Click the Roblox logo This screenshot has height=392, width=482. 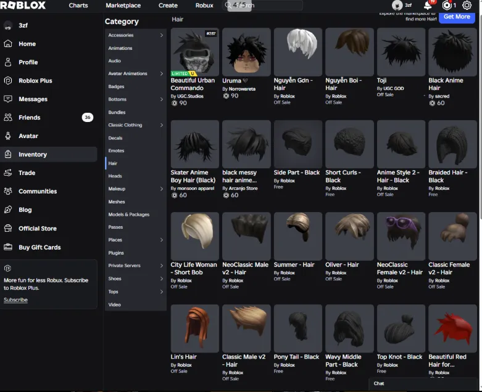tap(23, 5)
